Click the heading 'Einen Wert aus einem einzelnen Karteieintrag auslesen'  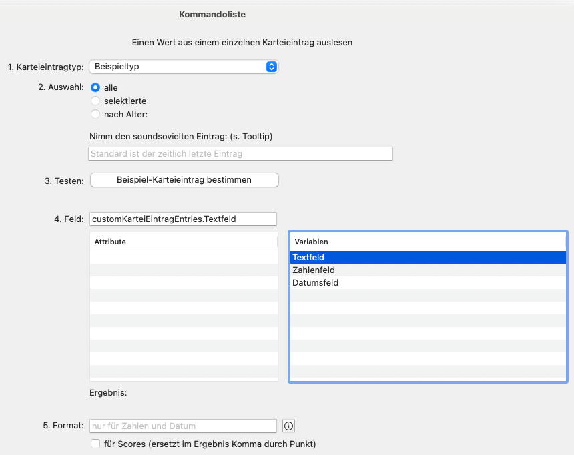click(x=242, y=42)
